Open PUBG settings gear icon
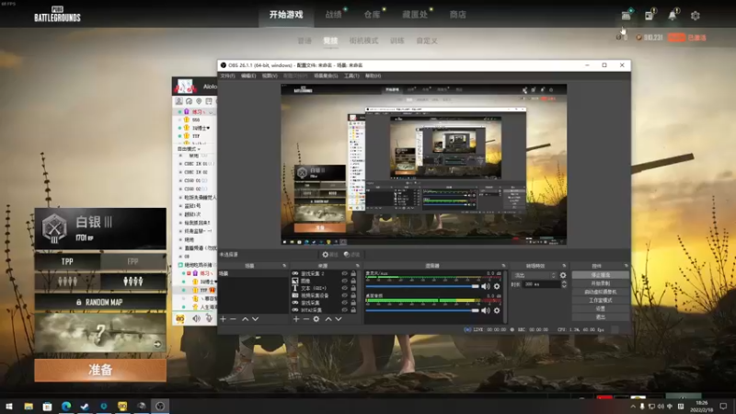Screen dimensions: 736x414 pyautogui.click(x=696, y=16)
